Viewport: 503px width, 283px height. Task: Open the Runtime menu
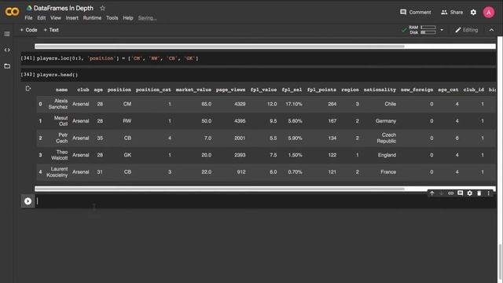coord(92,18)
